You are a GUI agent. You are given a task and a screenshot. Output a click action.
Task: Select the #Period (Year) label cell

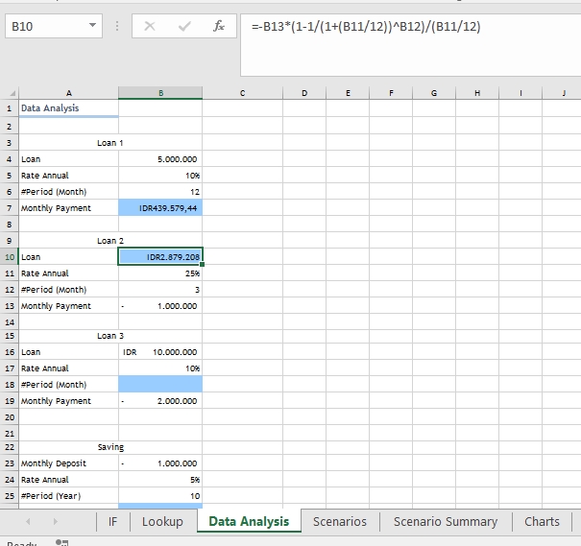tap(68, 496)
